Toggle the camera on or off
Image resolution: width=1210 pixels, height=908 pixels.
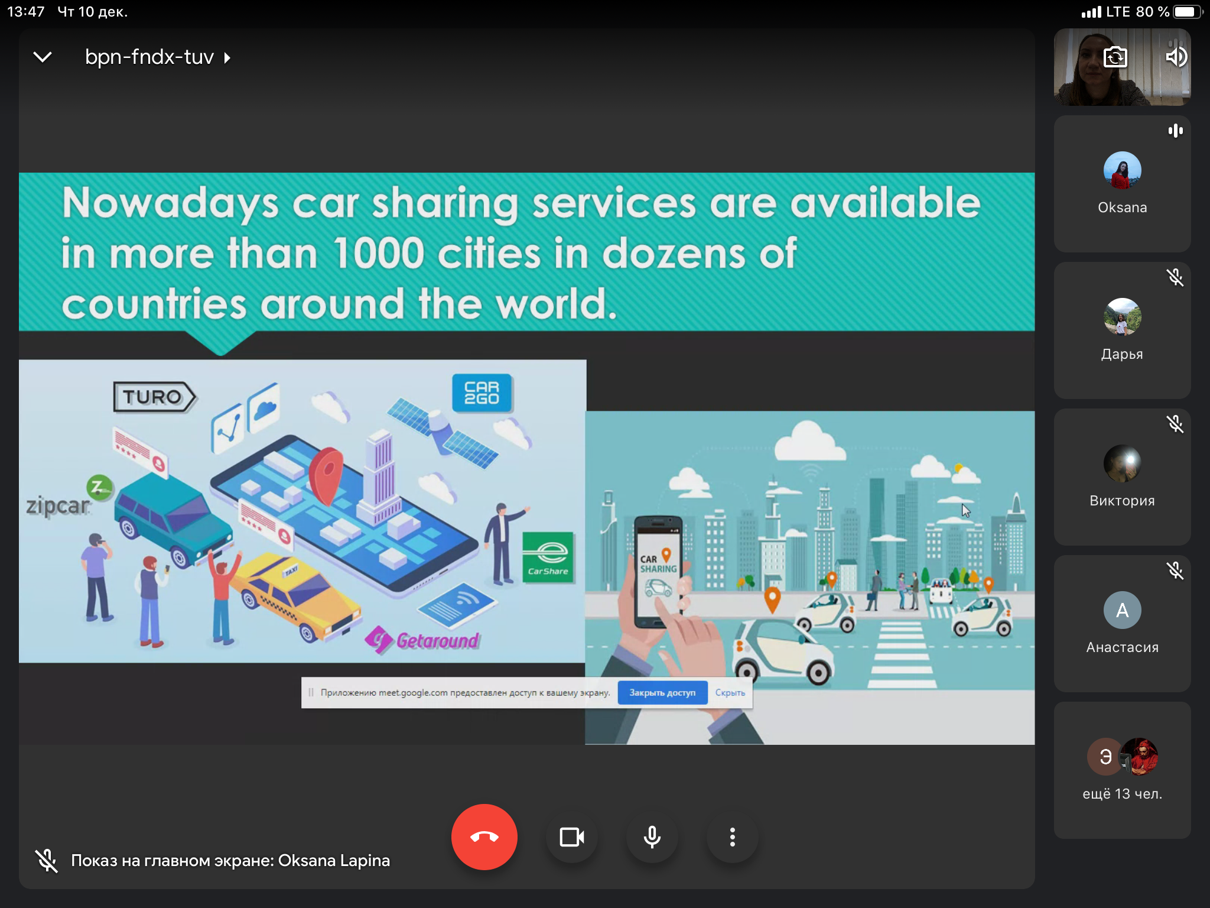click(572, 837)
